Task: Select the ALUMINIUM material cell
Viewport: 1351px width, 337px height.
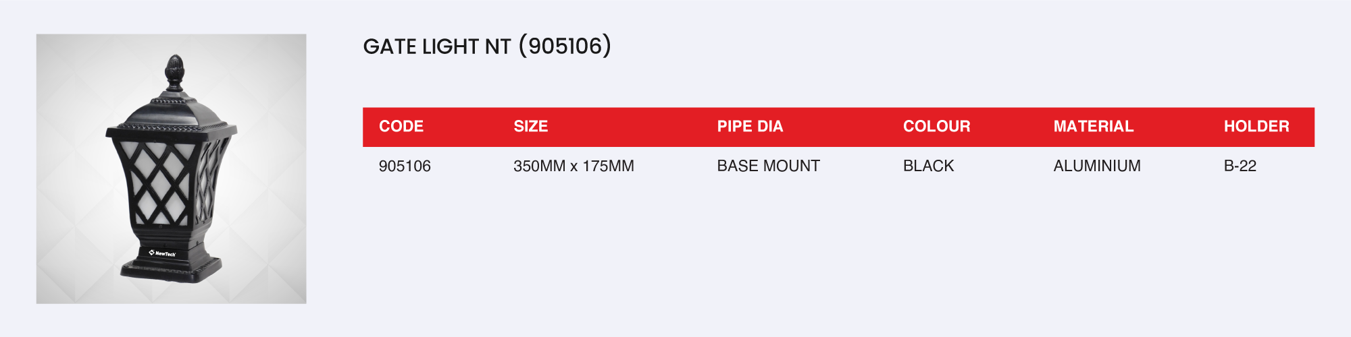Action: coord(1096,166)
